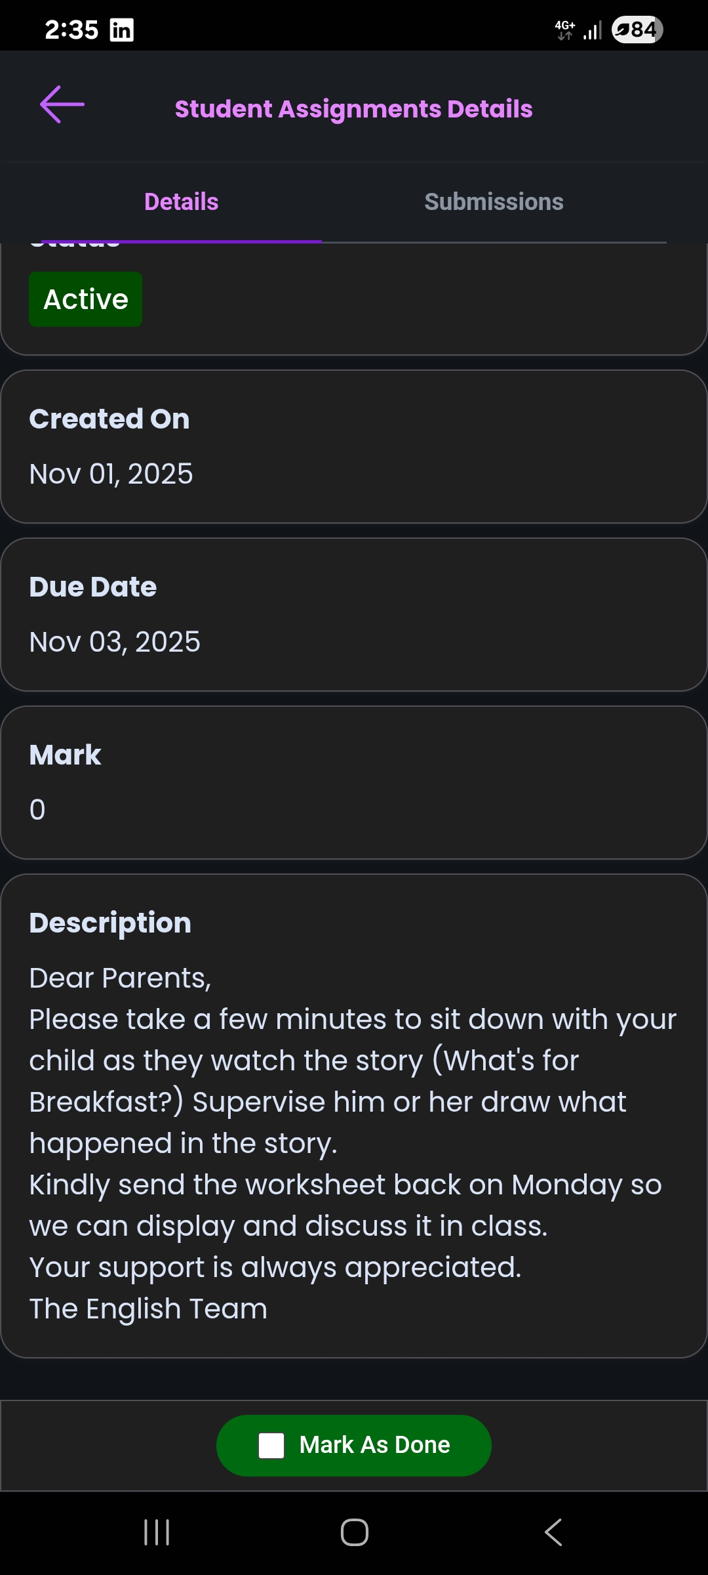Tap the battery level indicator
708x1575 pixels.
(637, 30)
